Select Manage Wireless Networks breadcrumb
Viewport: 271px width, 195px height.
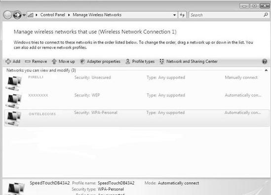[x=97, y=15]
